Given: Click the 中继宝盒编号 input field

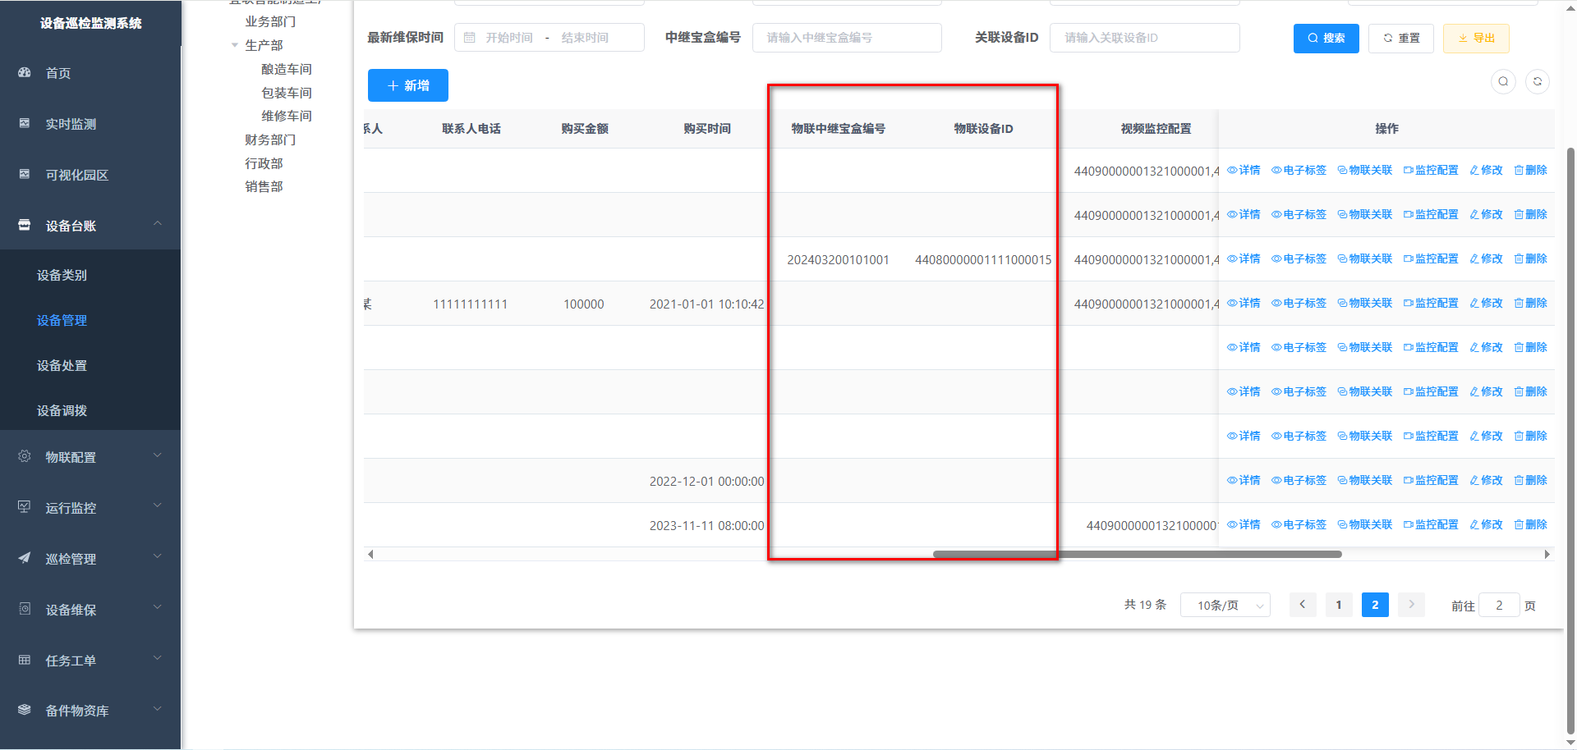Looking at the screenshot, I should [846, 38].
